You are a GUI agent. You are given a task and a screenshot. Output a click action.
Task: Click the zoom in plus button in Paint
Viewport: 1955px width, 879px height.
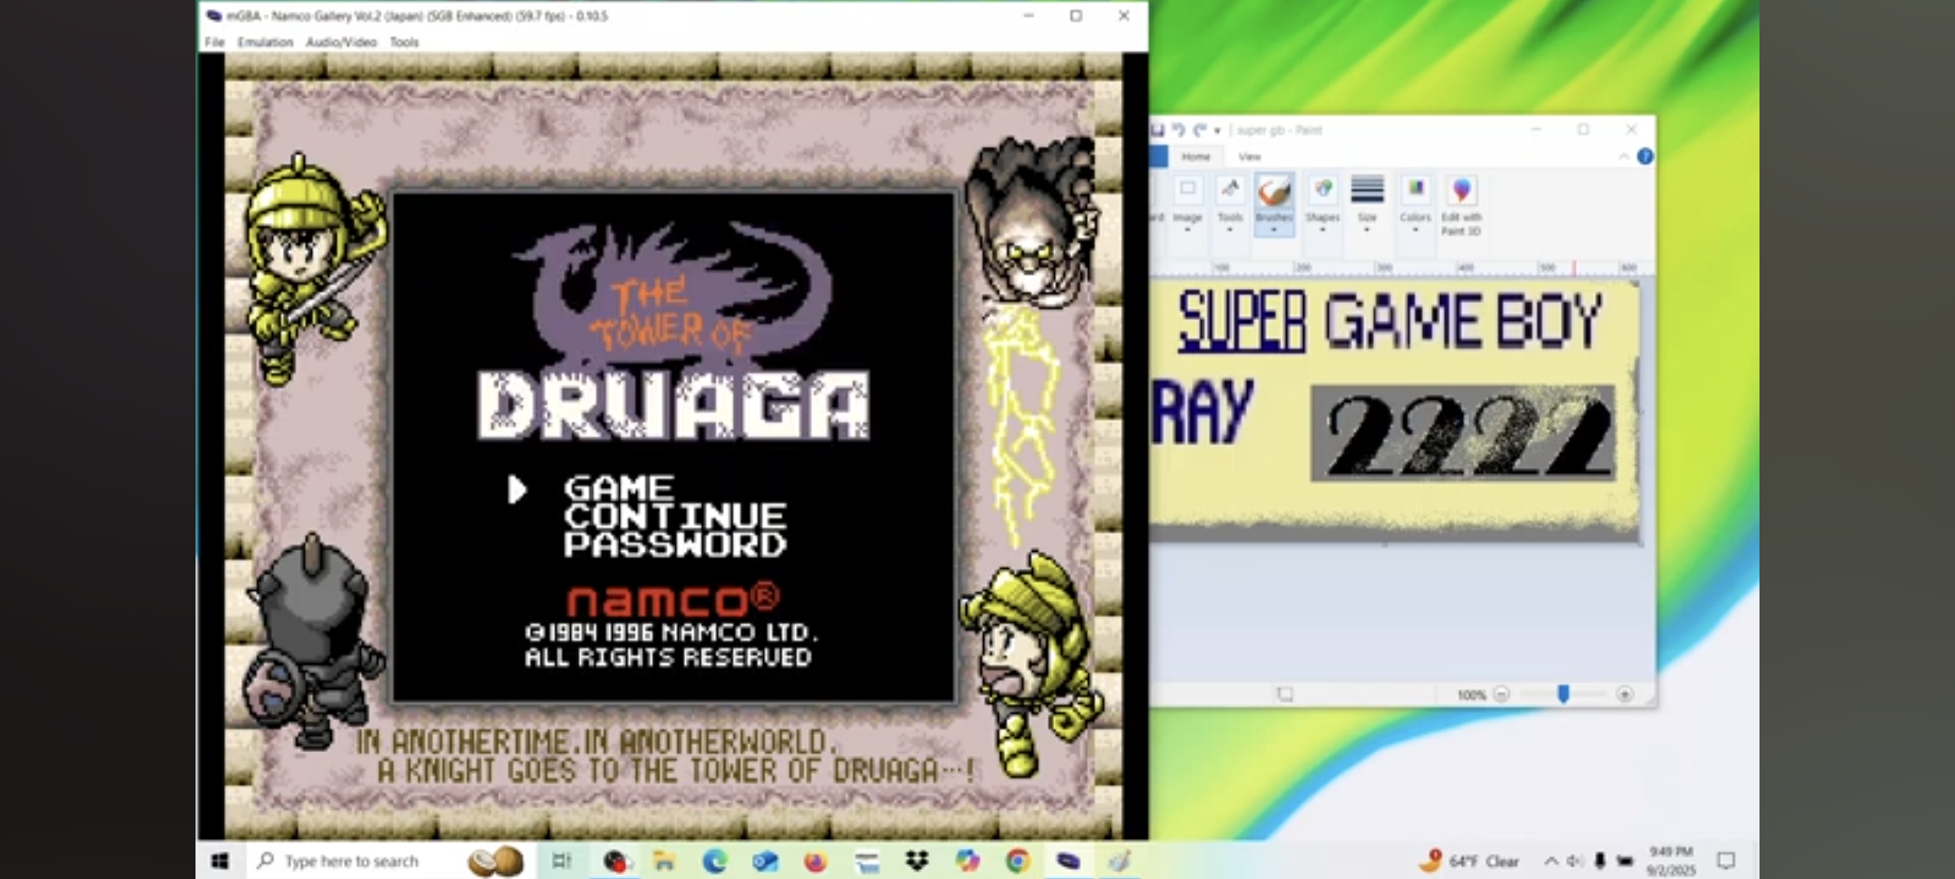coord(1624,694)
